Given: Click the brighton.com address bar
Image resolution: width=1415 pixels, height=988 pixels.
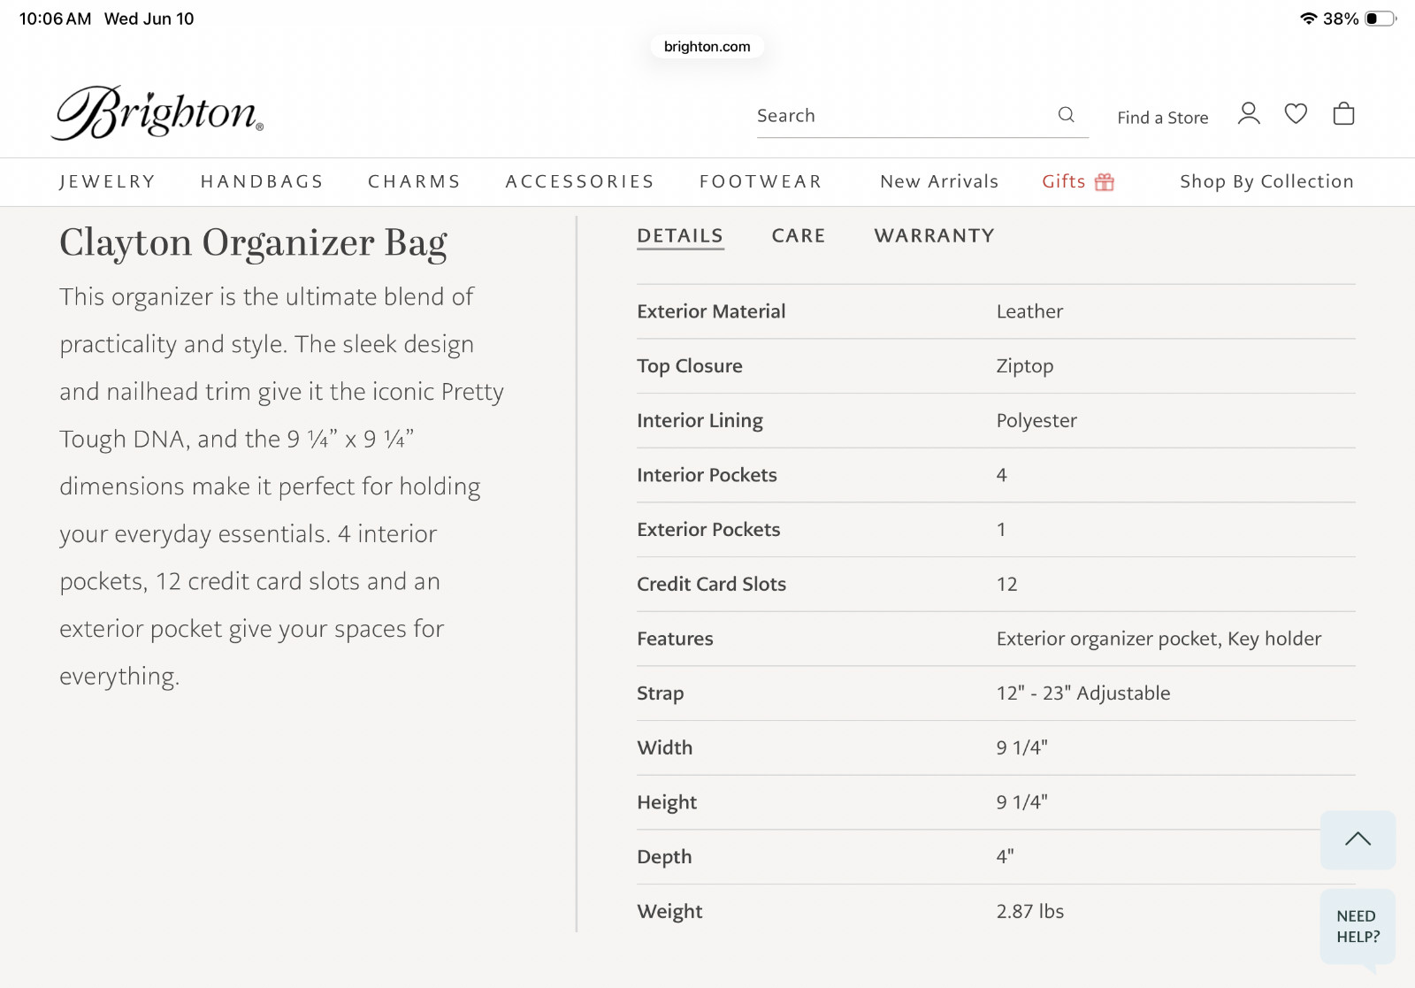Looking at the screenshot, I should (707, 46).
